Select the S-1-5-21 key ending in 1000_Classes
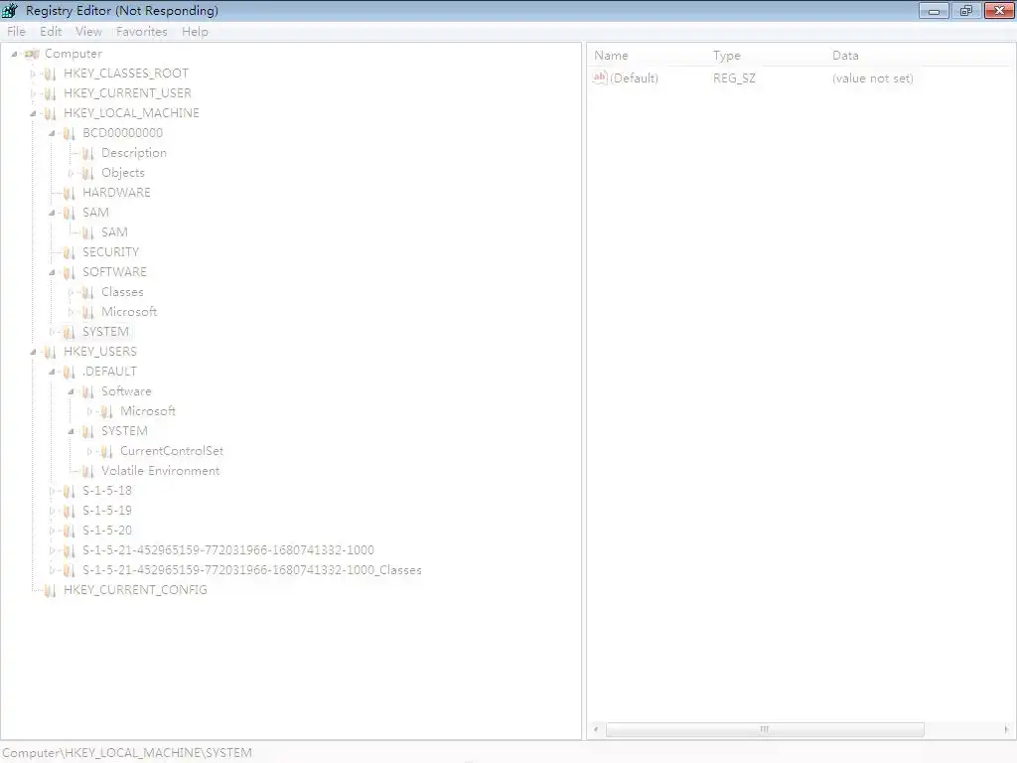This screenshot has width=1017, height=763. [x=251, y=570]
